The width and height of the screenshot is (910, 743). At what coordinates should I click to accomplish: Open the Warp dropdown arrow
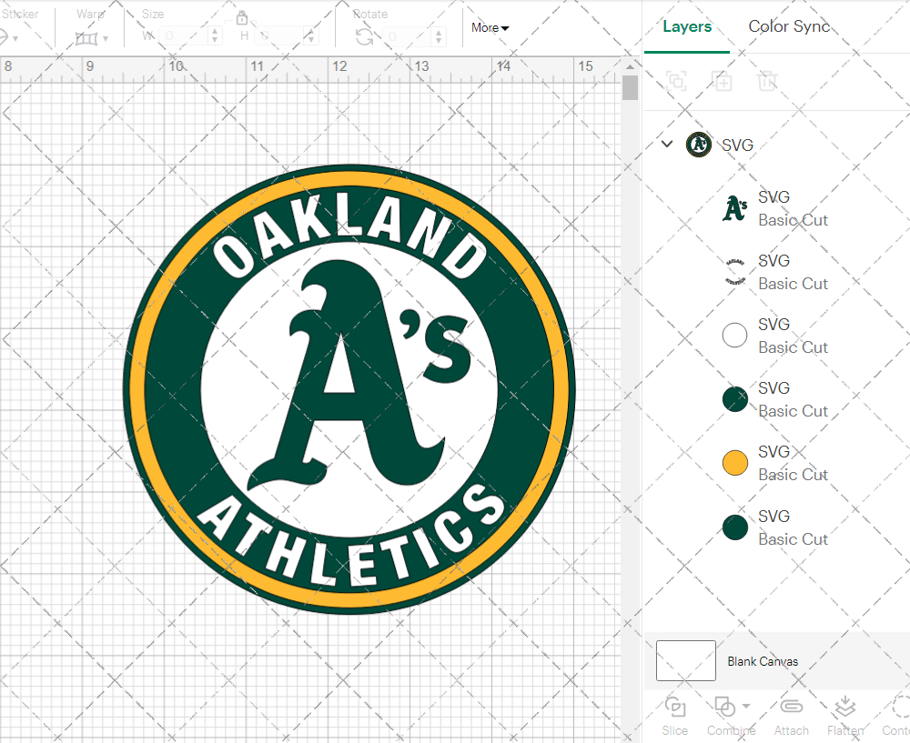(106, 39)
